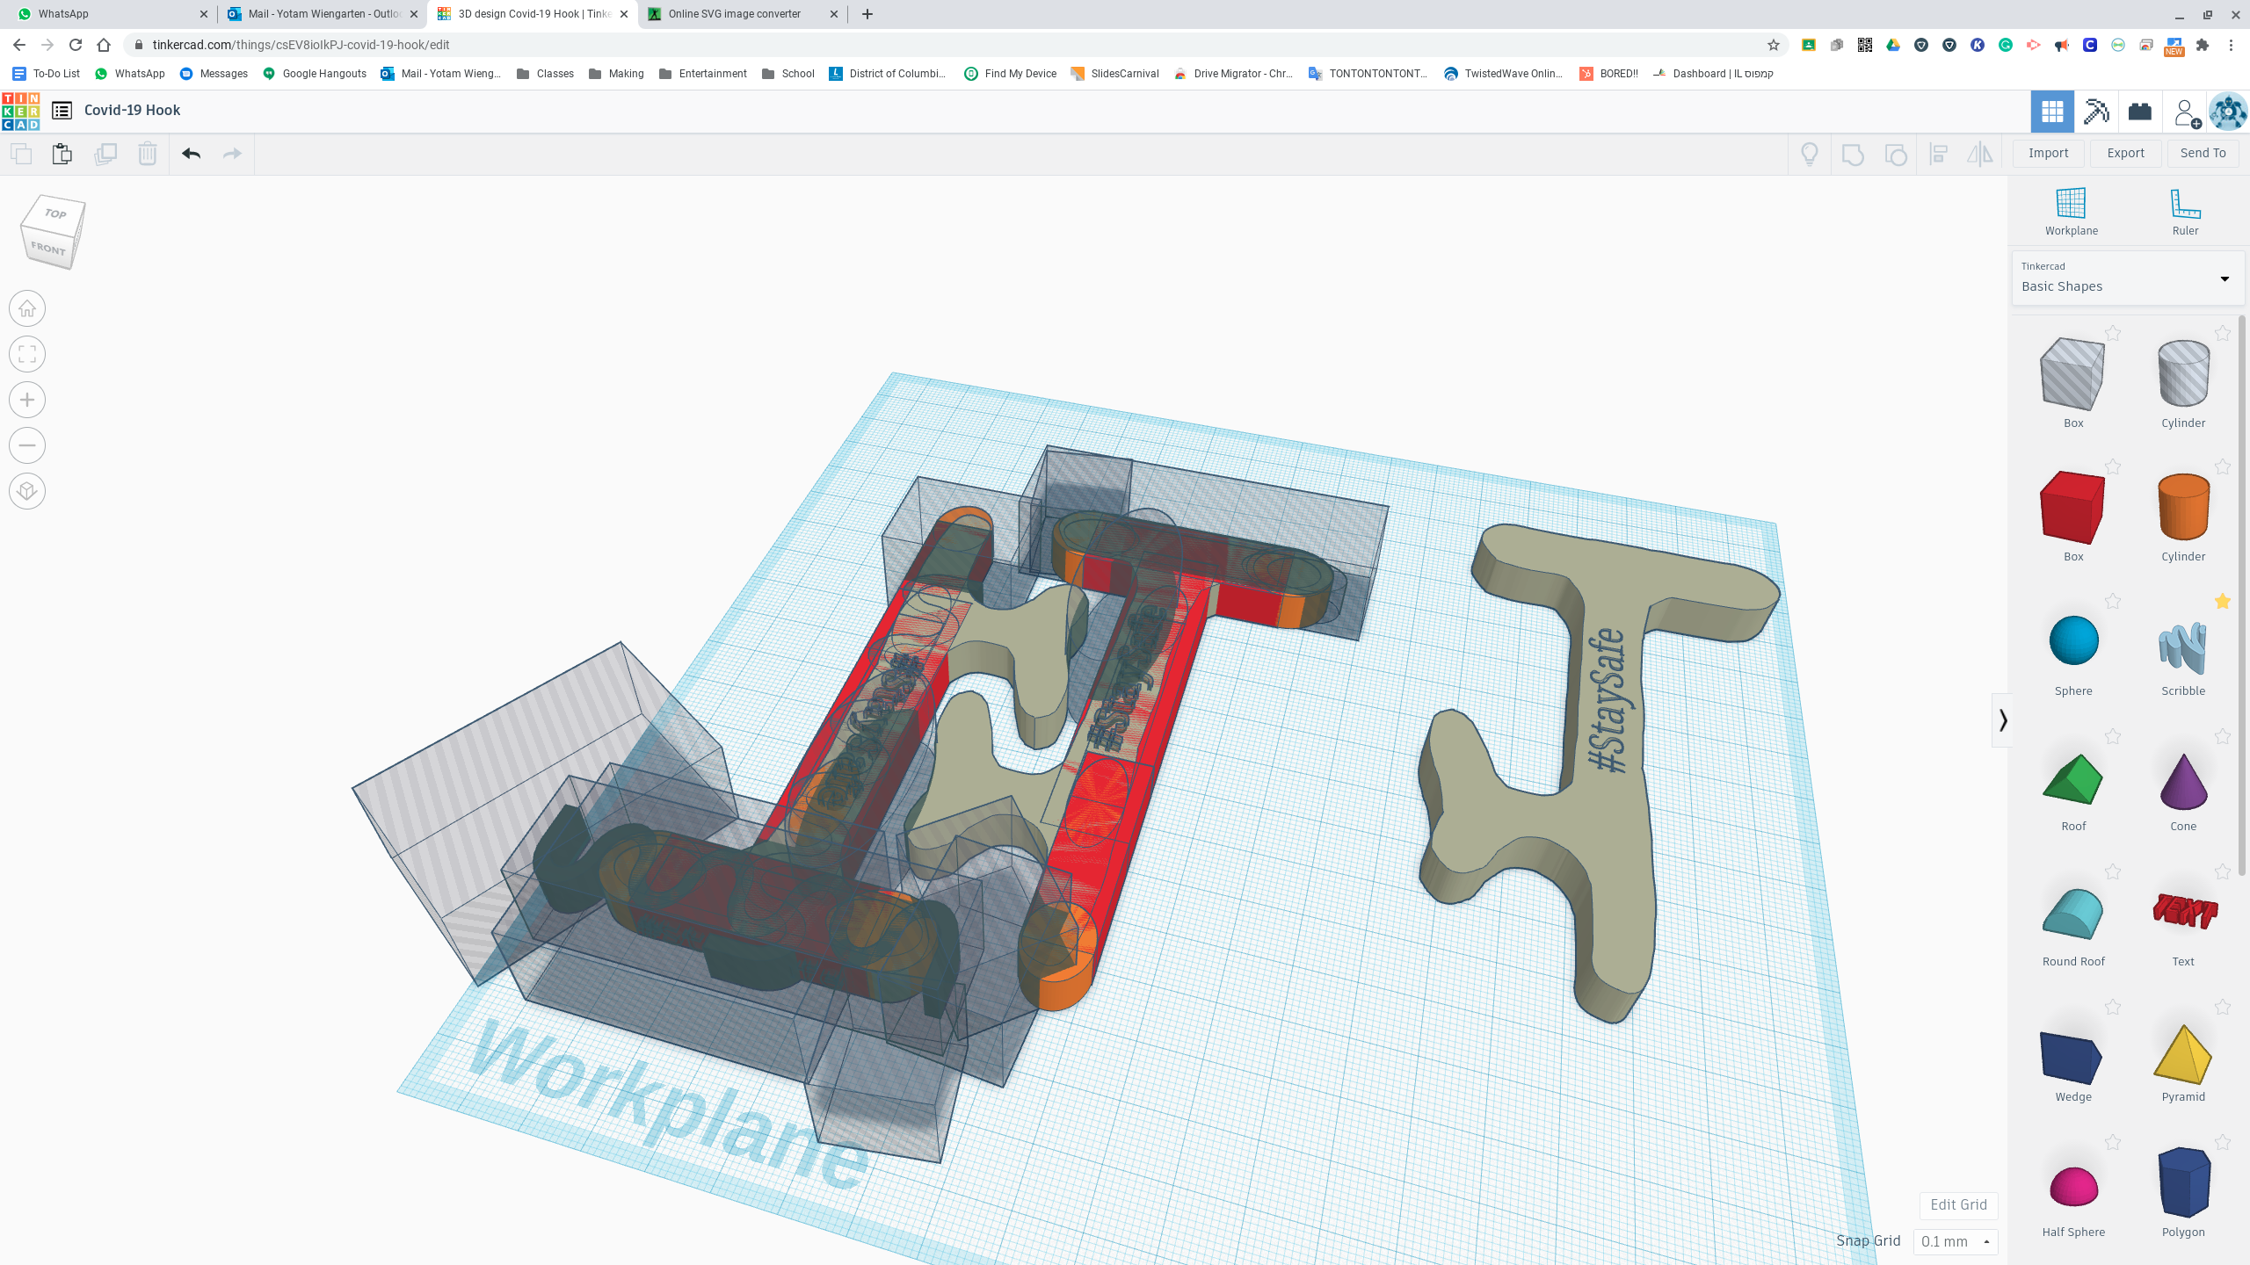Favorite the Round Roof shape star
This screenshot has width=2250, height=1265.
(x=2113, y=871)
